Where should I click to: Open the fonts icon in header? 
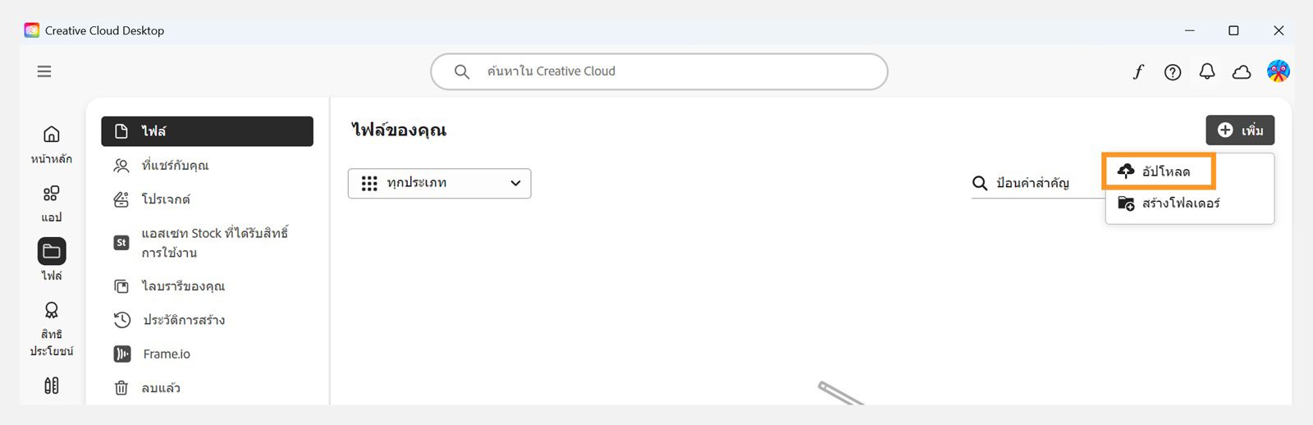click(1138, 72)
